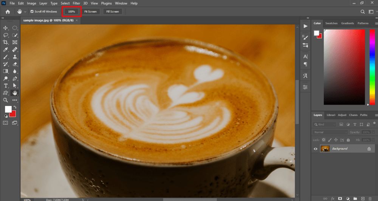Toggle layer filtering on/off switch

(x=374, y=124)
